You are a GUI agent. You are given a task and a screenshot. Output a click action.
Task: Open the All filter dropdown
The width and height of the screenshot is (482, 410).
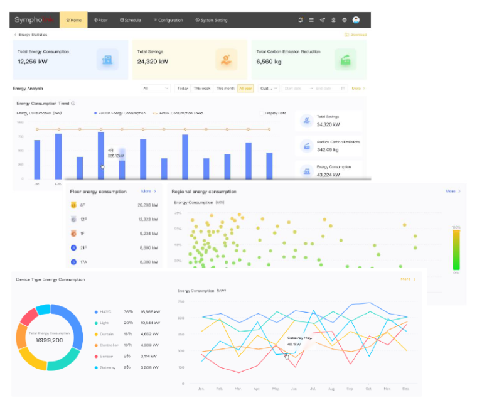point(156,89)
